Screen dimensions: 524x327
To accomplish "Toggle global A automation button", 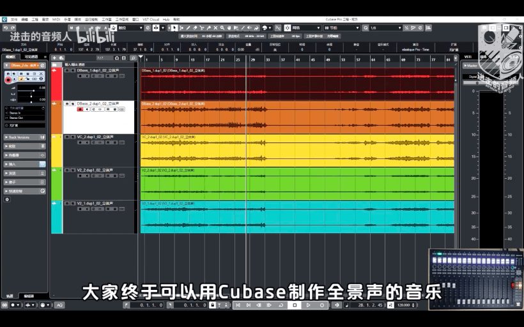I will 105,28.
